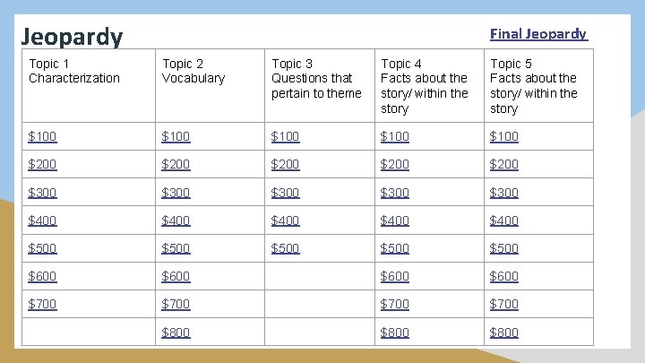The height and width of the screenshot is (363, 645).
Task: Open the Final Jeopardy link
Action: [538, 34]
